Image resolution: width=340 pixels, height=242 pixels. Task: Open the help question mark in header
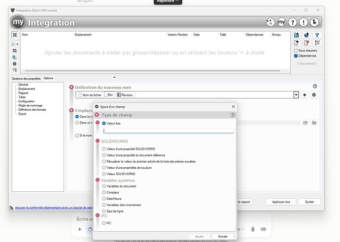[293, 22]
